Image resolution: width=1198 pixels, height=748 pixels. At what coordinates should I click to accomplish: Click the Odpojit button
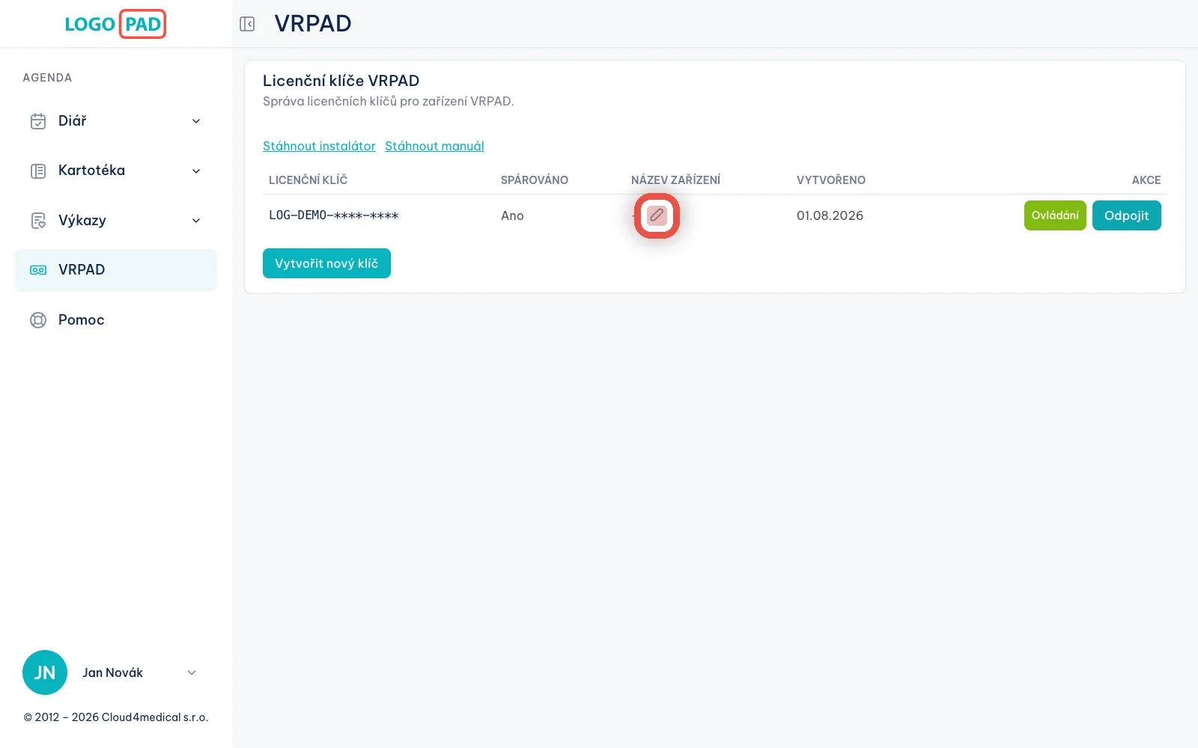pyautogui.click(x=1127, y=215)
